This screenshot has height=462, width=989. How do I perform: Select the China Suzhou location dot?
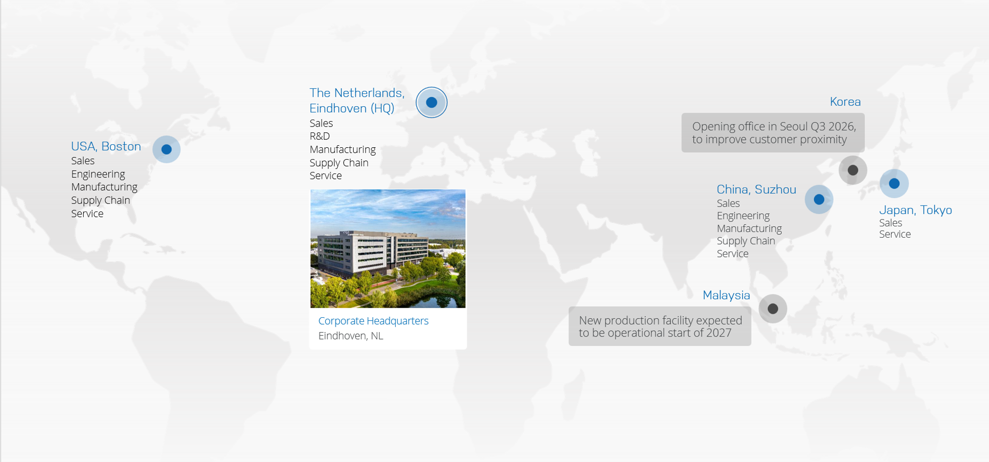pos(819,200)
